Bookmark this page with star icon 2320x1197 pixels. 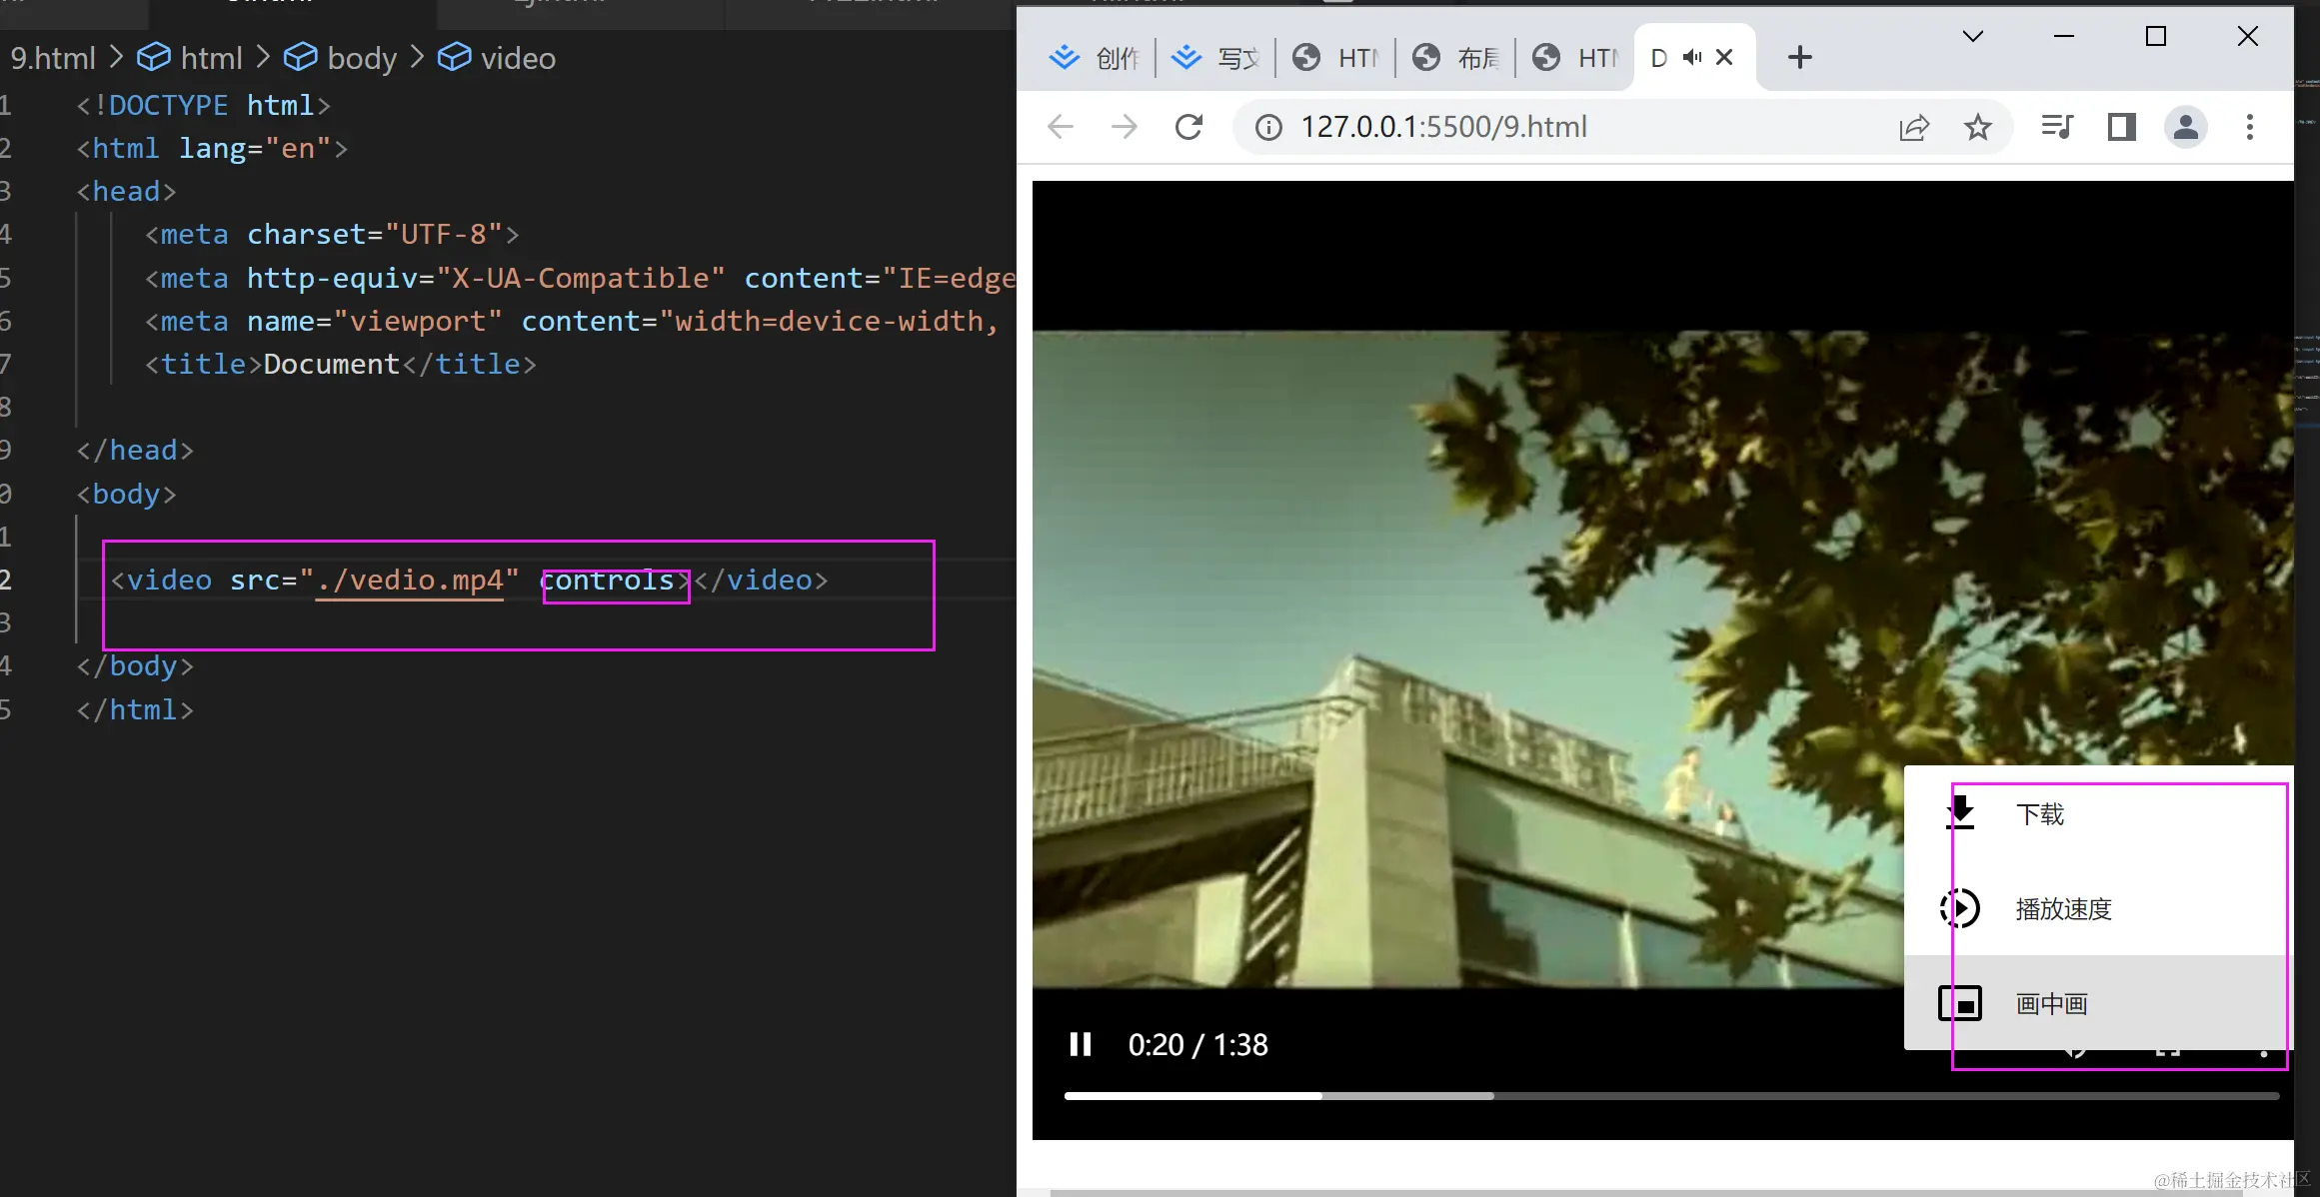(x=1977, y=127)
